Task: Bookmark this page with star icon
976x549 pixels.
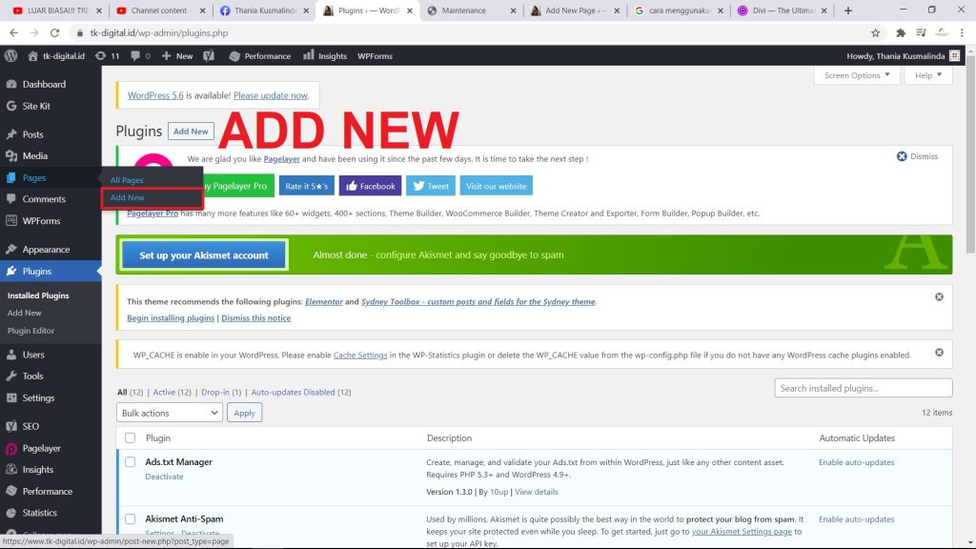Action: [x=875, y=33]
